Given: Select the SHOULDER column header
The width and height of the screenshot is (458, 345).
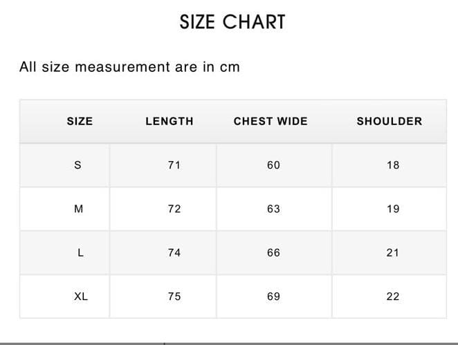Looking at the screenshot, I should [x=390, y=121].
